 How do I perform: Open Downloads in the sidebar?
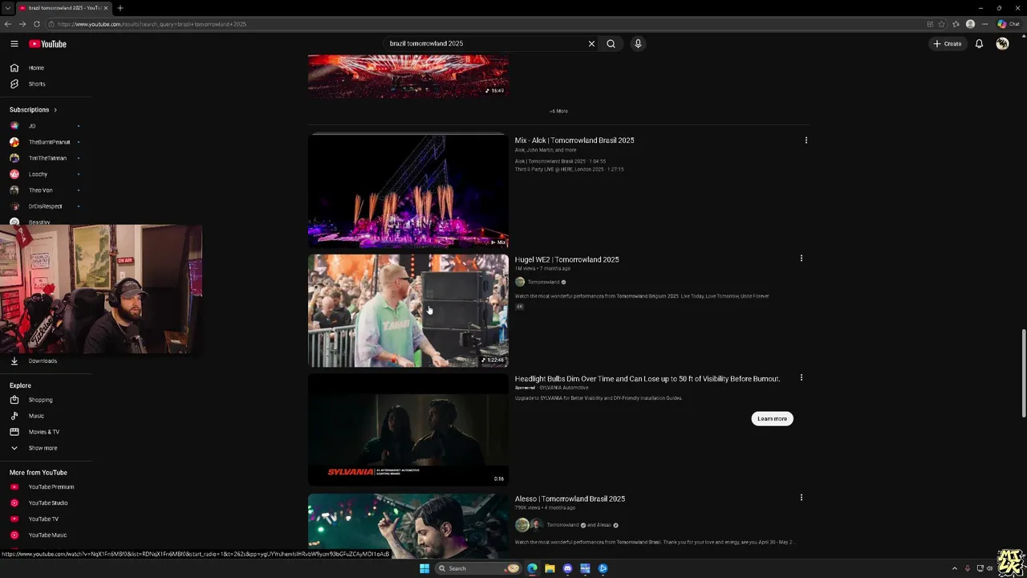(46, 360)
